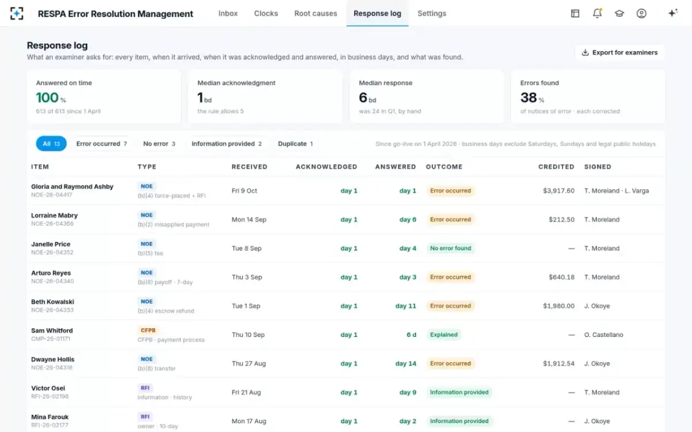Filter by No error 3

pyautogui.click(x=159, y=144)
